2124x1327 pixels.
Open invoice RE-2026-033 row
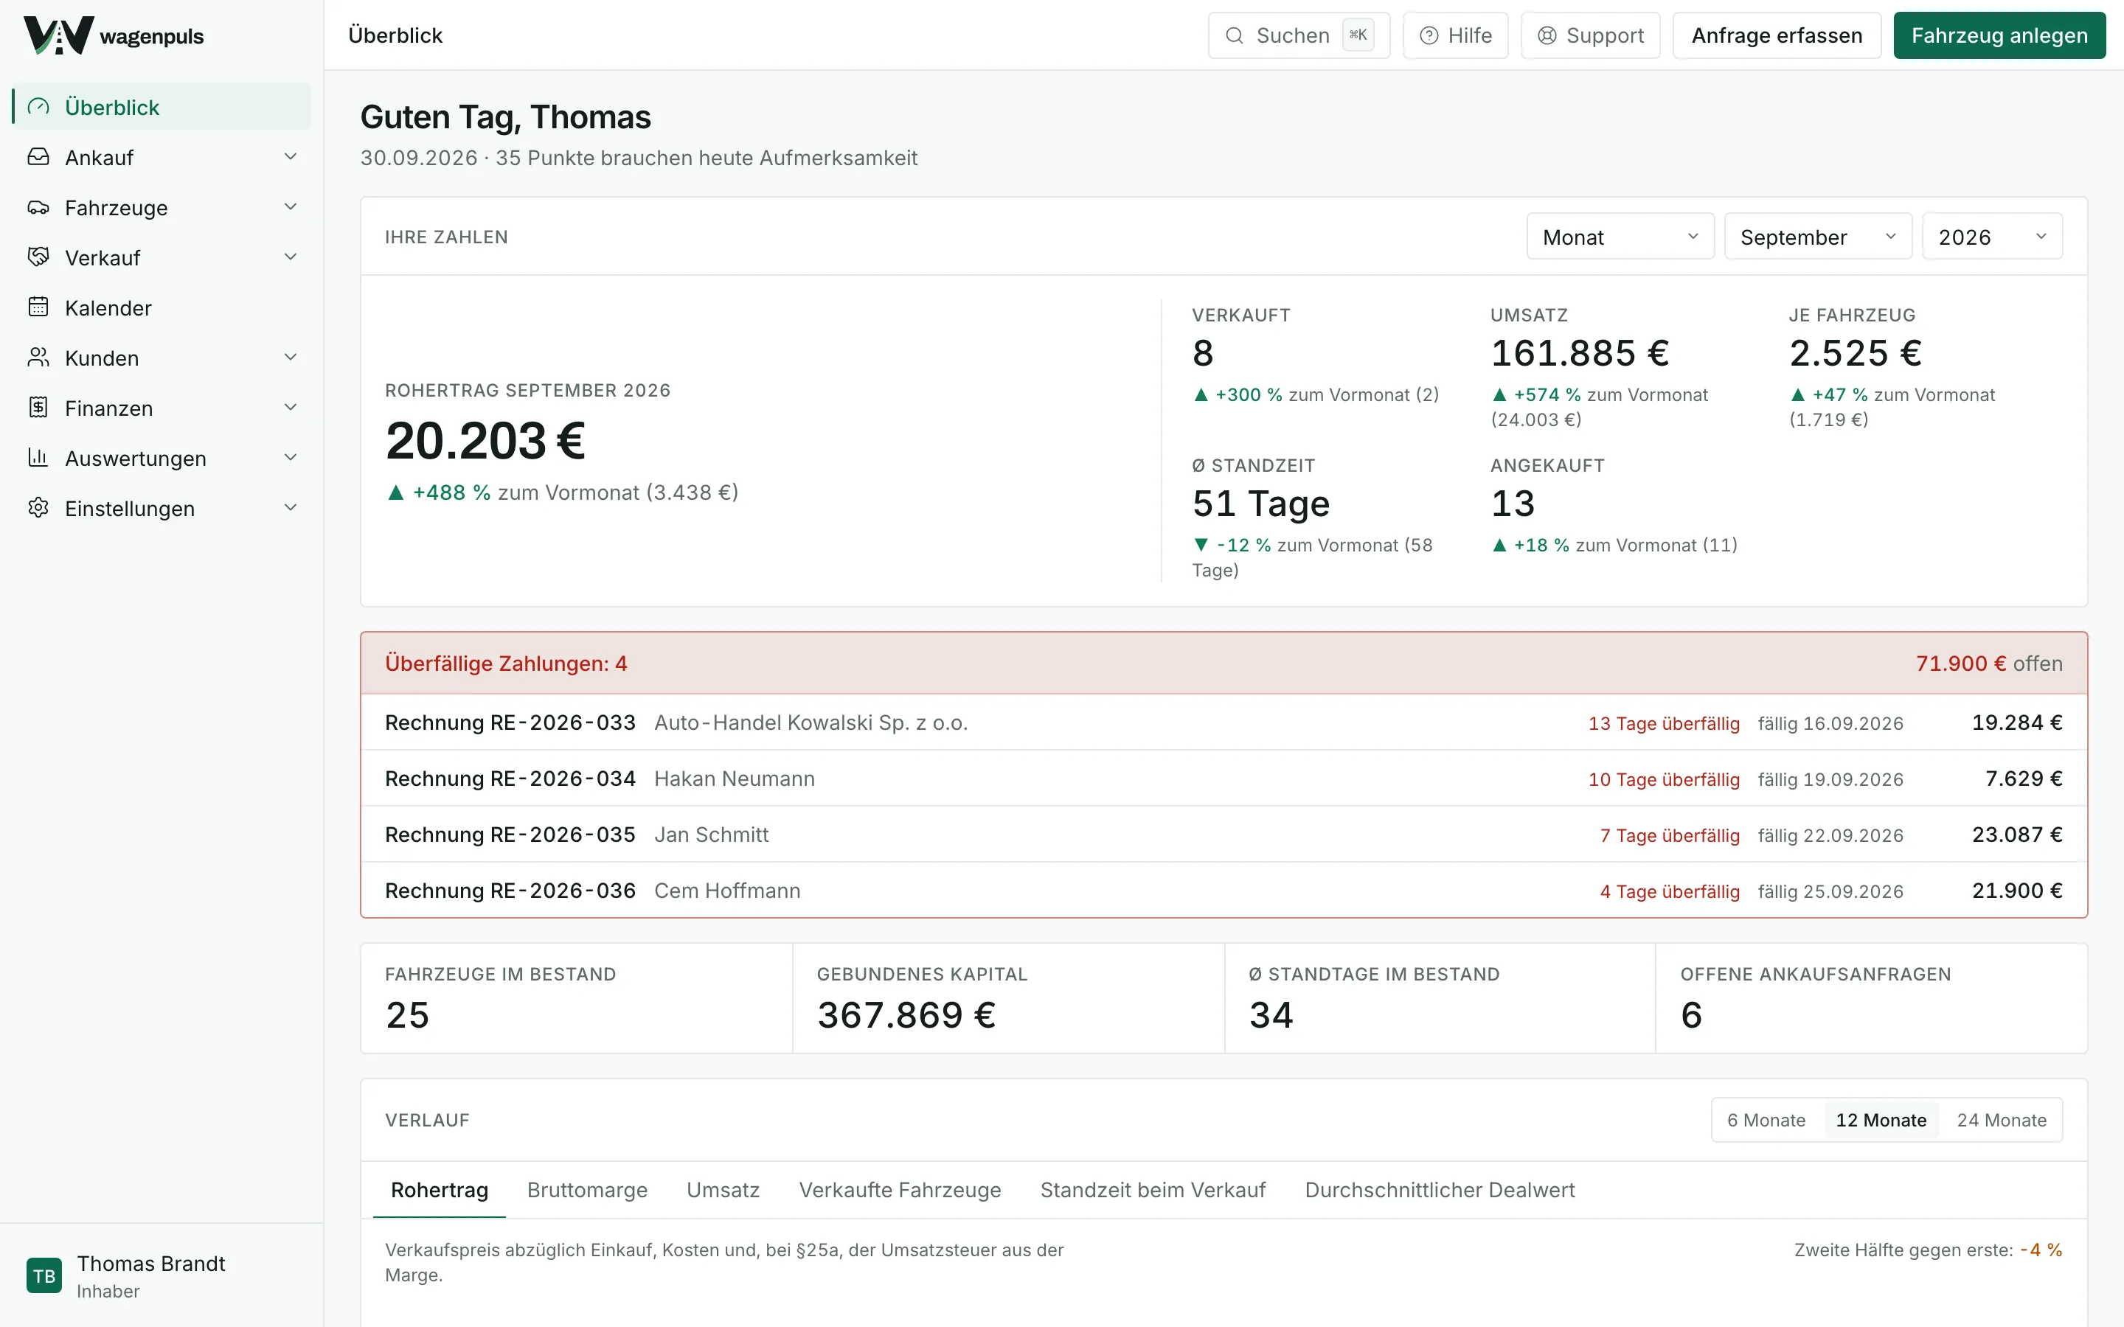pos(1224,722)
